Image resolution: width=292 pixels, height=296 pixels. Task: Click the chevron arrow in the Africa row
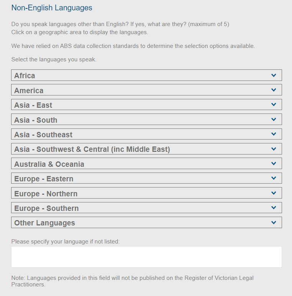(274, 76)
